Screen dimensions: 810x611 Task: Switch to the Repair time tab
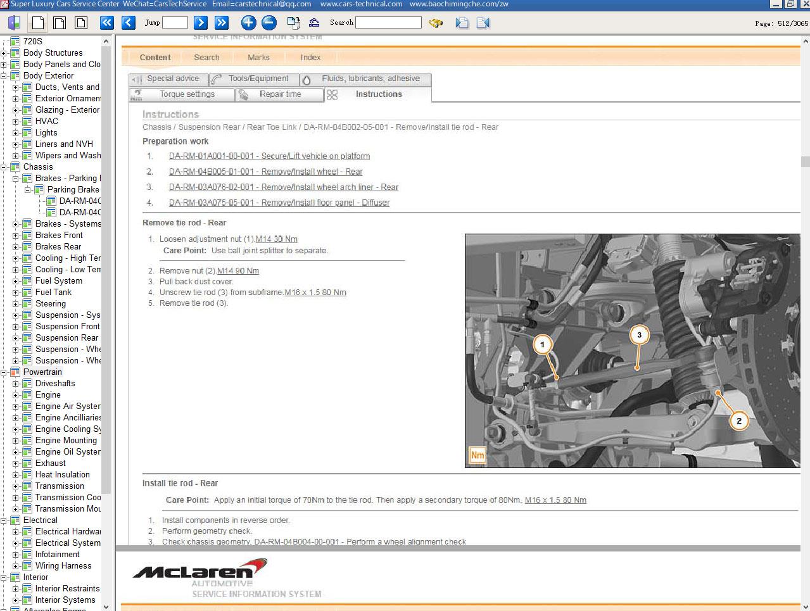point(279,94)
